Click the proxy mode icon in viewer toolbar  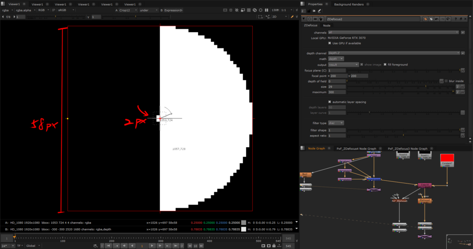[243, 10]
